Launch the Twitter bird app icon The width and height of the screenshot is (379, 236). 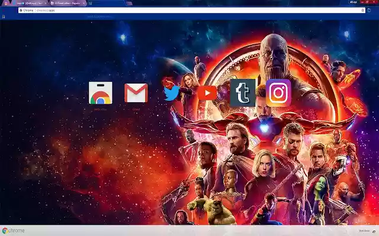pos(172,93)
